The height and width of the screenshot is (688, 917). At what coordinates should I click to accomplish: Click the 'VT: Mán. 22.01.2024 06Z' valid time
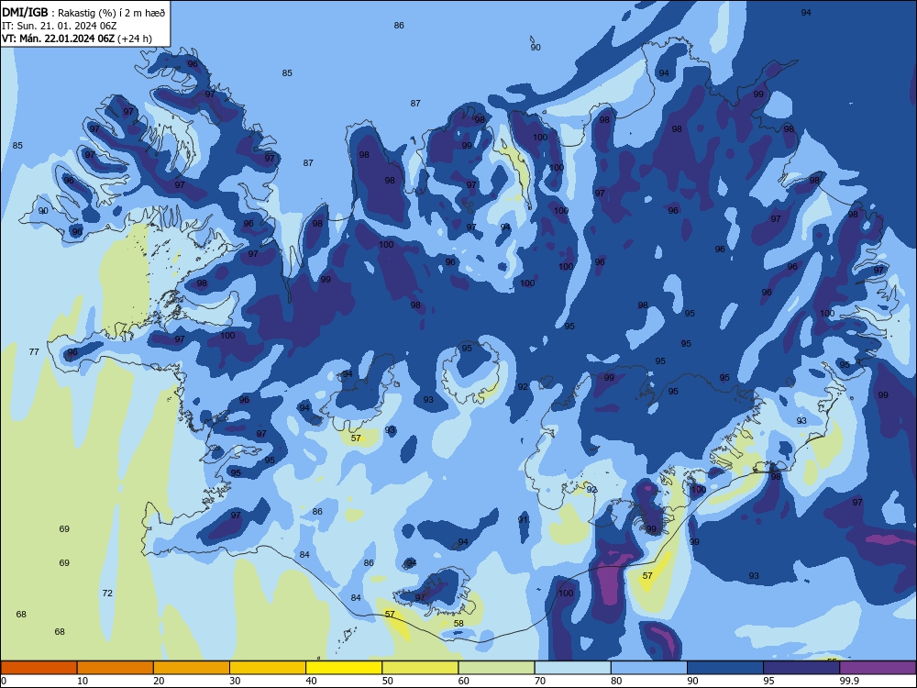(x=58, y=39)
